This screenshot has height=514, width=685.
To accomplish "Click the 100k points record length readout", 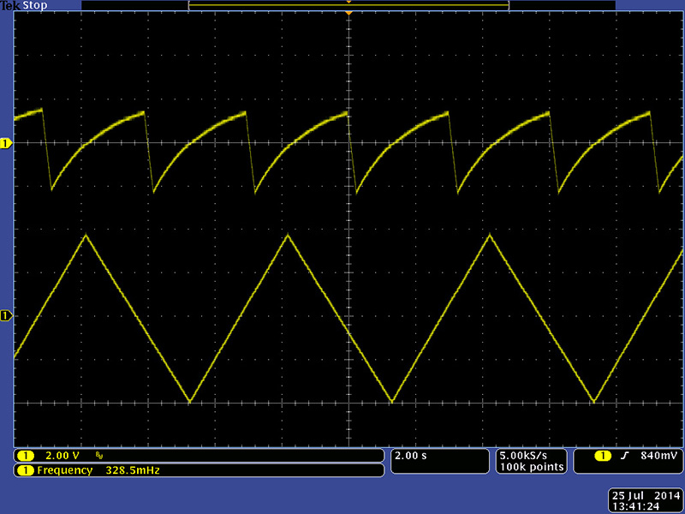I will point(532,467).
